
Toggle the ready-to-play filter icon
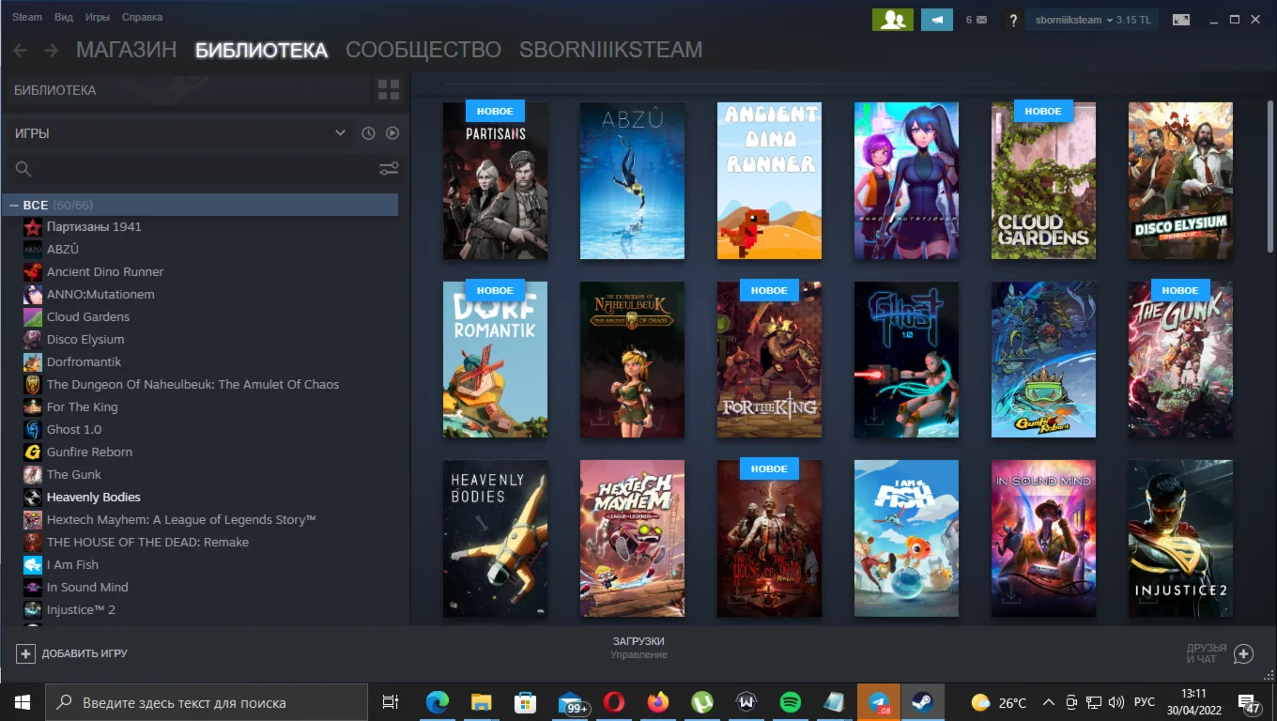tap(392, 133)
